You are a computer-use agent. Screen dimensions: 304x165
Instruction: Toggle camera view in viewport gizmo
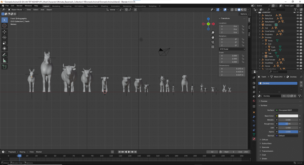pyautogui.click(x=213, y=42)
